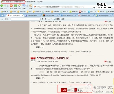The image size is (114, 94).
Task: Find previous match with 上一个
Action: [50, 19]
